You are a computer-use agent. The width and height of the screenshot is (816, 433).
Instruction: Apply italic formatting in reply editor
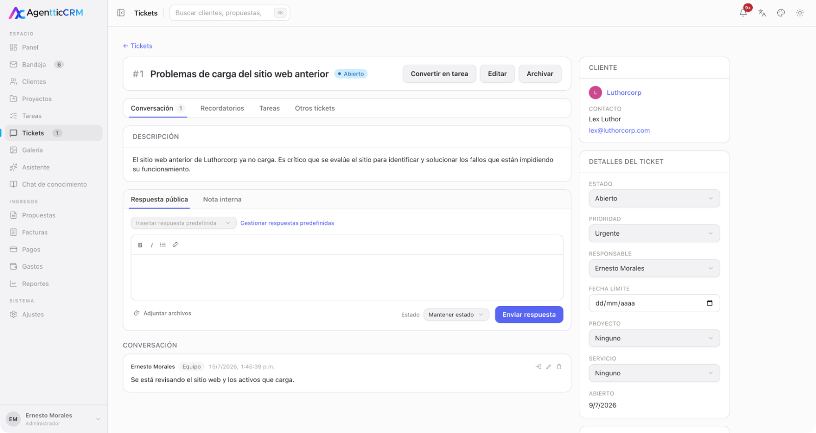tap(151, 245)
